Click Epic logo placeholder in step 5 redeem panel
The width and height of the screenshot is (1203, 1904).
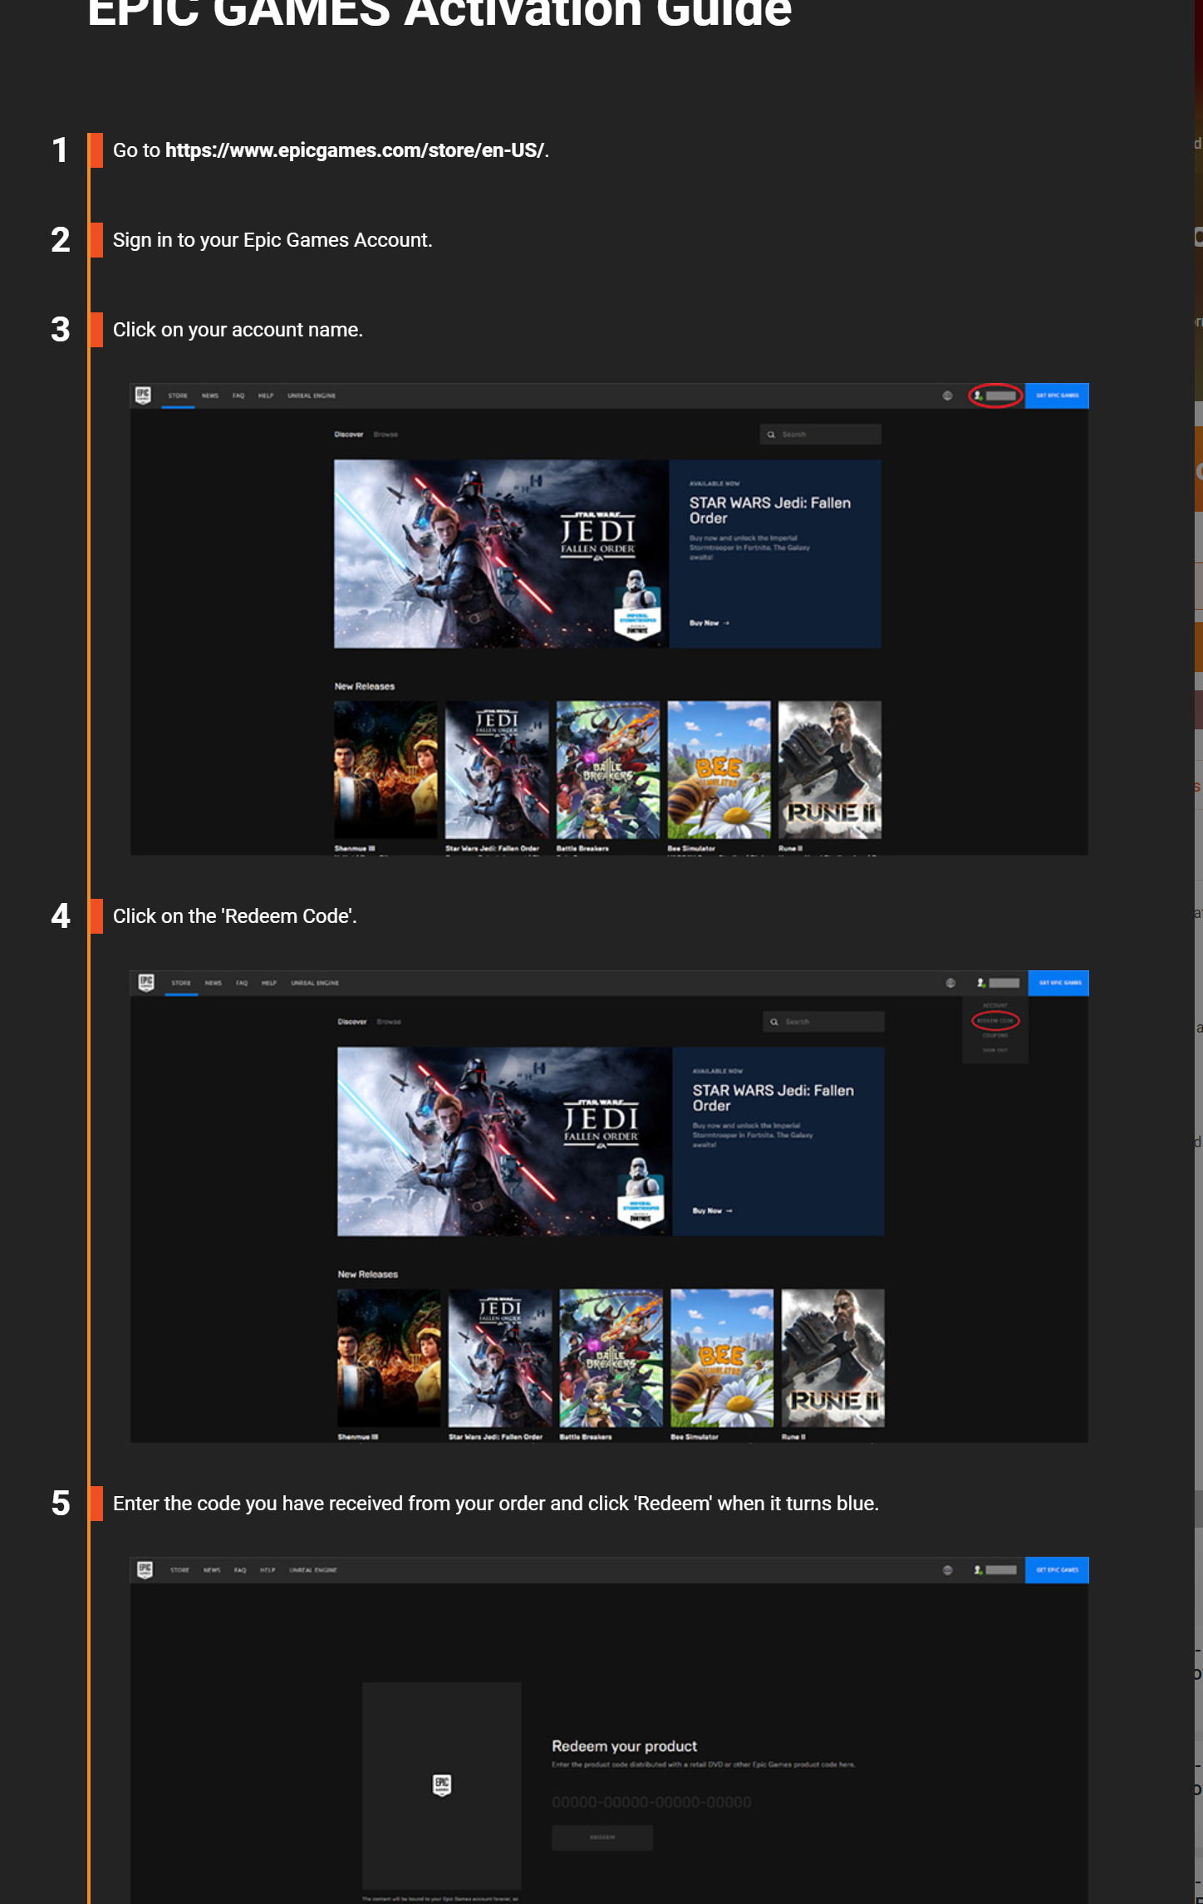pyautogui.click(x=442, y=1785)
